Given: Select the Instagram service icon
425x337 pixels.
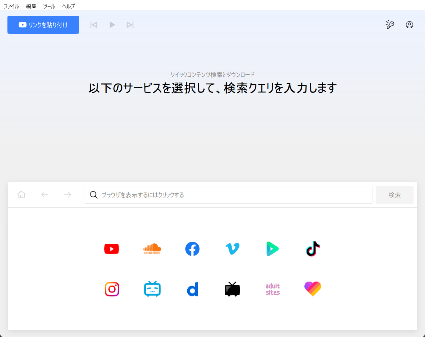Looking at the screenshot, I should (x=112, y=289).
